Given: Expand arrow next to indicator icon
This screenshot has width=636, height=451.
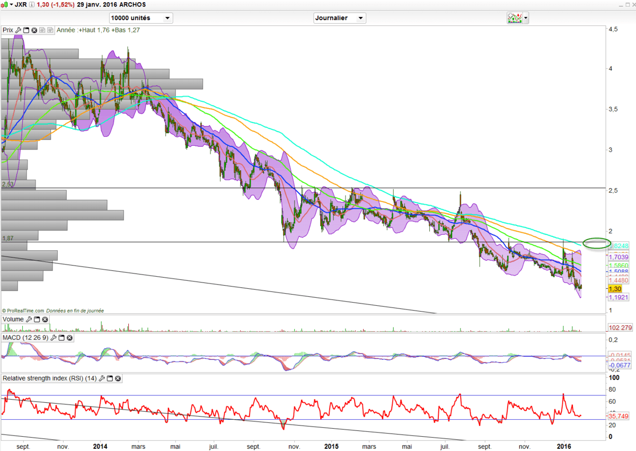Looking at the screenshot, I should pyautogui.click(x=526, y=18).
